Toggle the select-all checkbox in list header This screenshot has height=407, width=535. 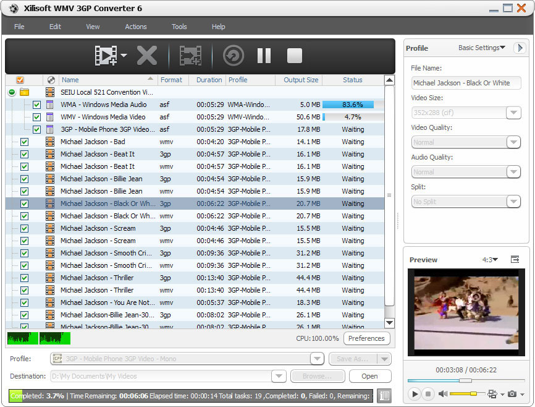[x=20, y=80]
